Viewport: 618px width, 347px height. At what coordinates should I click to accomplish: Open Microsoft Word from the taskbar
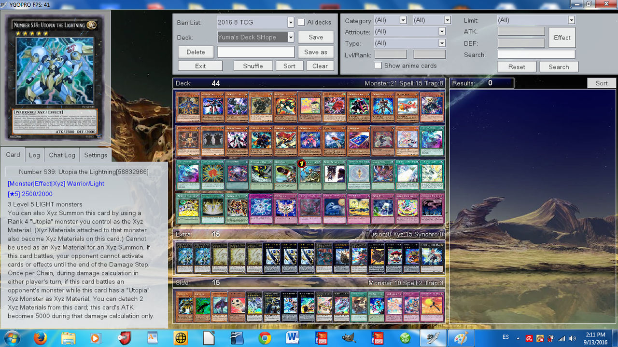pyautogui.click(x=293, y=338)
